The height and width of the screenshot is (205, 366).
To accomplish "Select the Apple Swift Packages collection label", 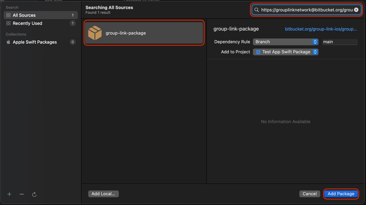I will [x=35, y=42].
